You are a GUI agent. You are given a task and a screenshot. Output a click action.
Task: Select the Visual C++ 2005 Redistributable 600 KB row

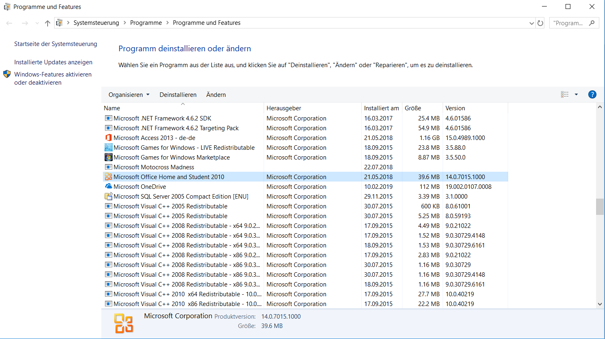(x=306, y=206)
